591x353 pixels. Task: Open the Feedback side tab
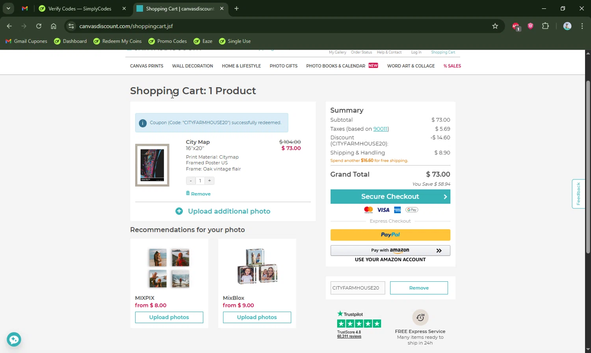[578, 194]
